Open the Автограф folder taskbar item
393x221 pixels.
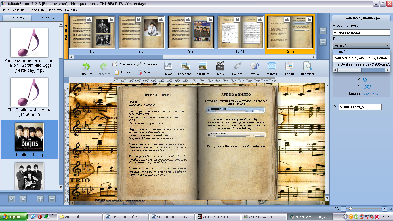(80, 217)
